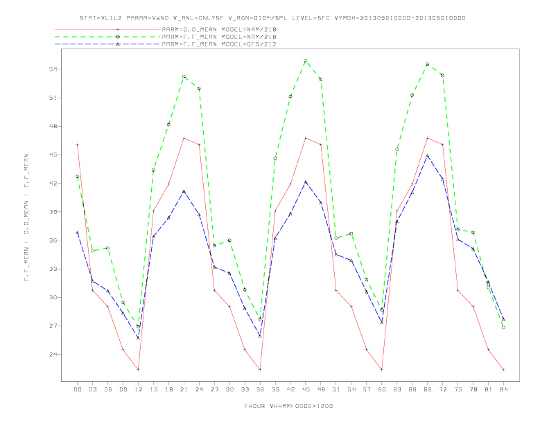
Task: Click x-axis forecast hour label 36
Action: pos(260,389)
